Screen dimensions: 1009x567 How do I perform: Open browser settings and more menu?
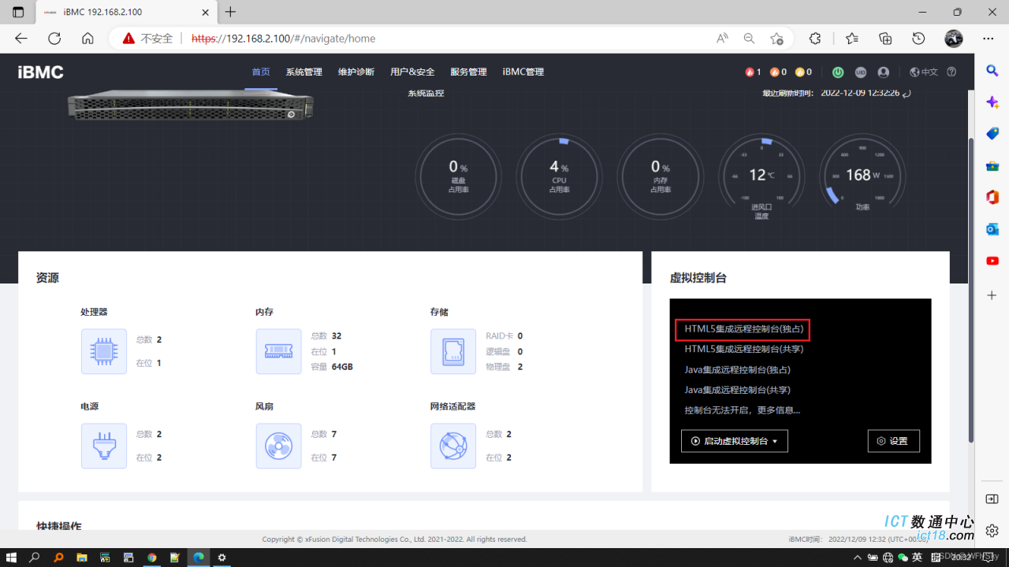pos(989,39)
